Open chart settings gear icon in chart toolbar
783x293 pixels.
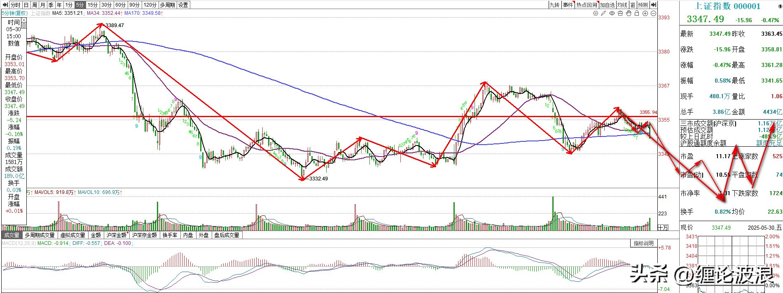click(x=596, y=14)
